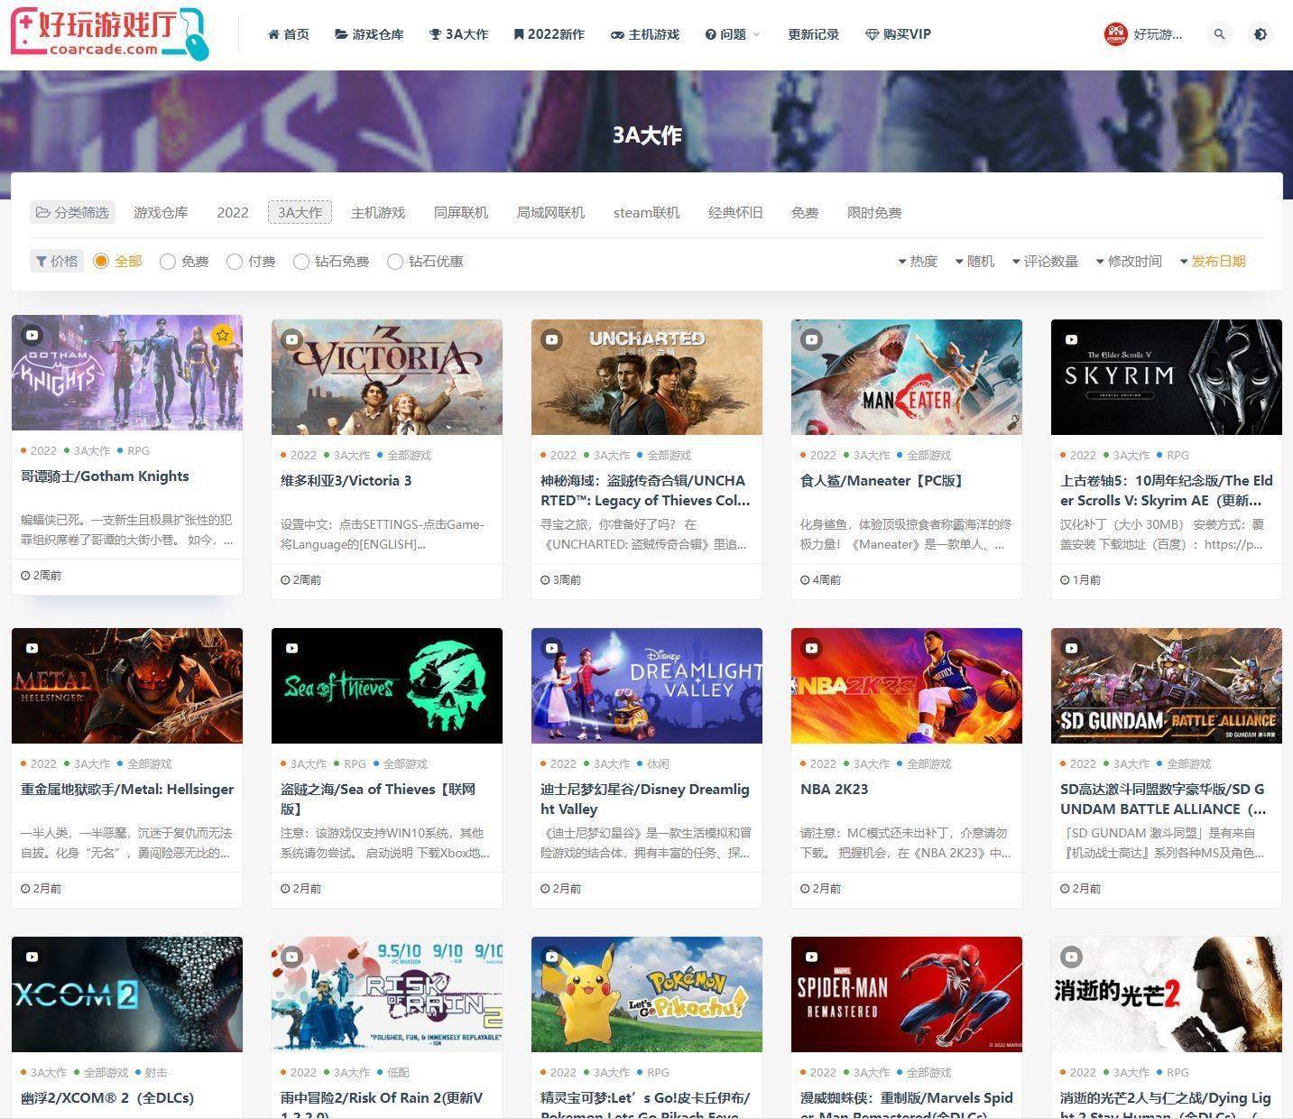Click video icon on SD Gundam card
Viewport: 1293px width, 1119px height.
(x=1071, y=648)
